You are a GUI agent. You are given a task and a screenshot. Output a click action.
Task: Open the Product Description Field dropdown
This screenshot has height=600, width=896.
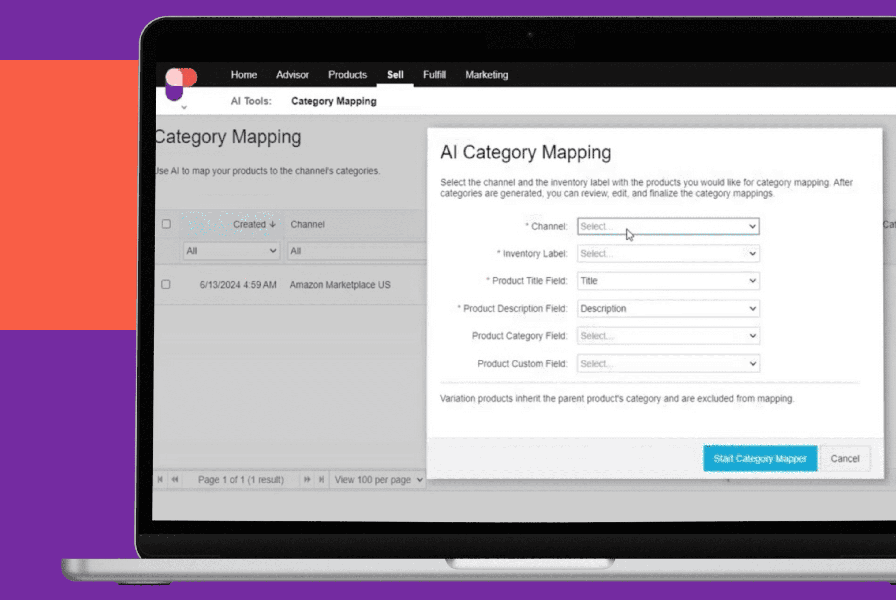pyautogui.click(x=668, y=308)
